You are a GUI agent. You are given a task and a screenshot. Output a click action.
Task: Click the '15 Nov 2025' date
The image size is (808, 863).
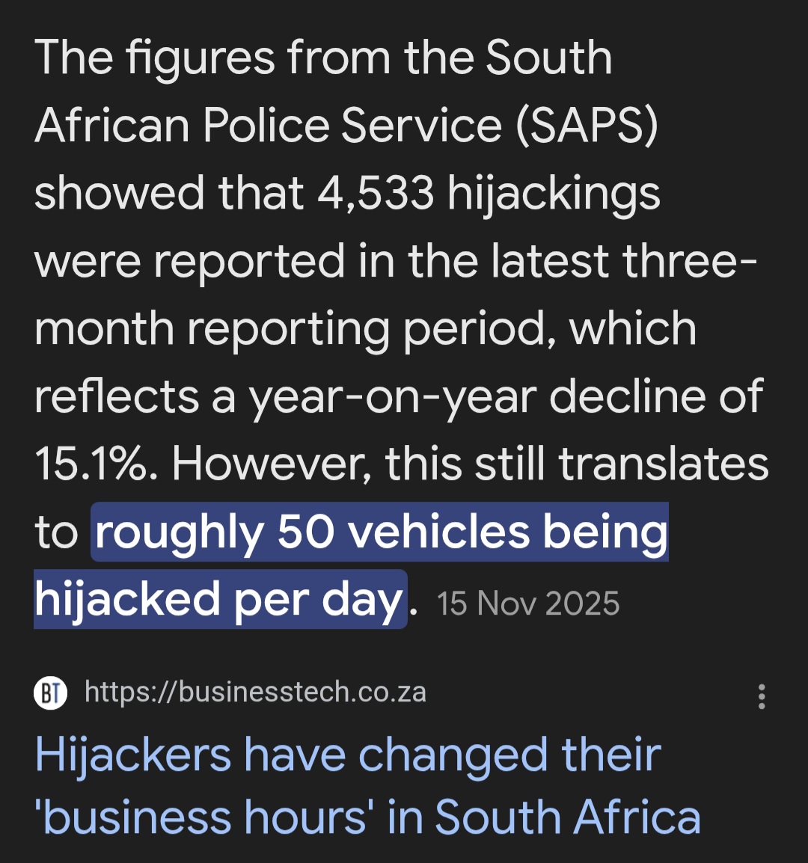coord(528,604)
